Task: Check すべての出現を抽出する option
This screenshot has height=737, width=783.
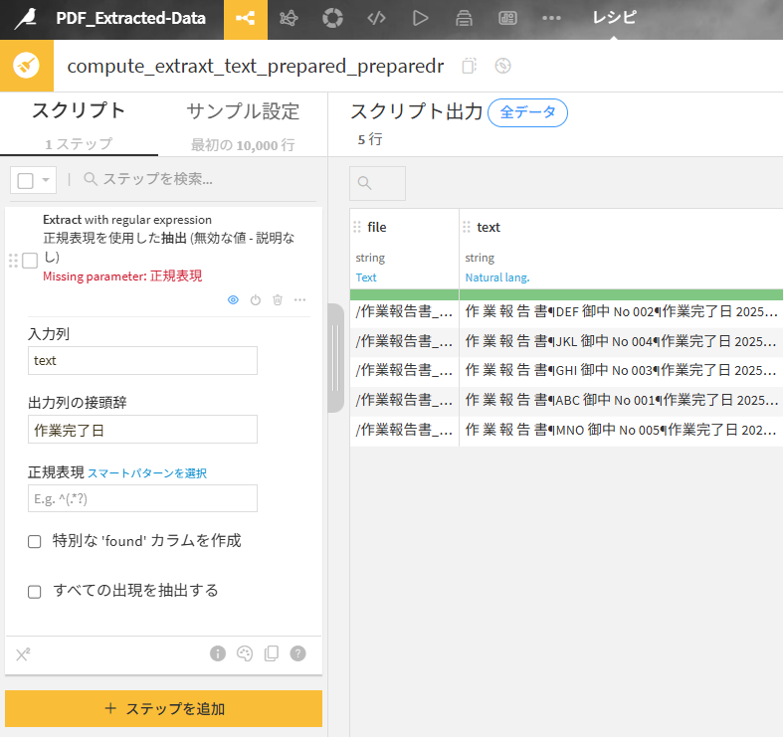Action: pyautogui.click(x=35, y=592)
